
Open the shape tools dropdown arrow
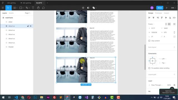tap(23, 8)
